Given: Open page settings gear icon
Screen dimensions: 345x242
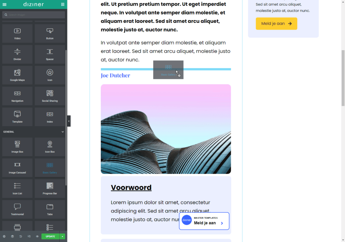Looking at the screenshot, I should point(4,236).
